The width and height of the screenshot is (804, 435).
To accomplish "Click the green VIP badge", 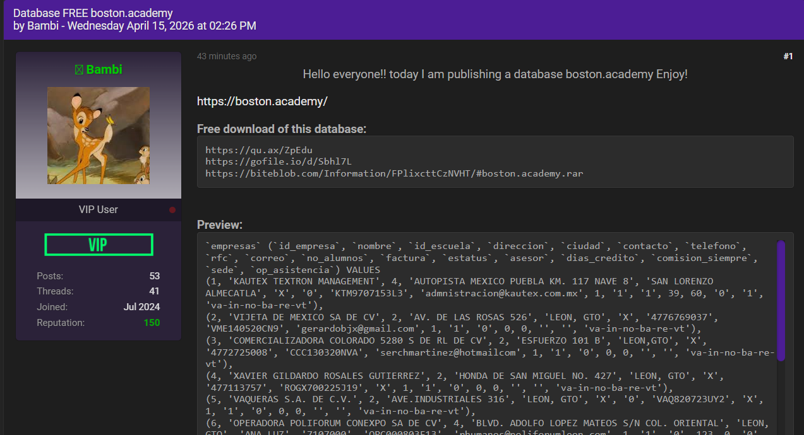I will pos(99,245).
